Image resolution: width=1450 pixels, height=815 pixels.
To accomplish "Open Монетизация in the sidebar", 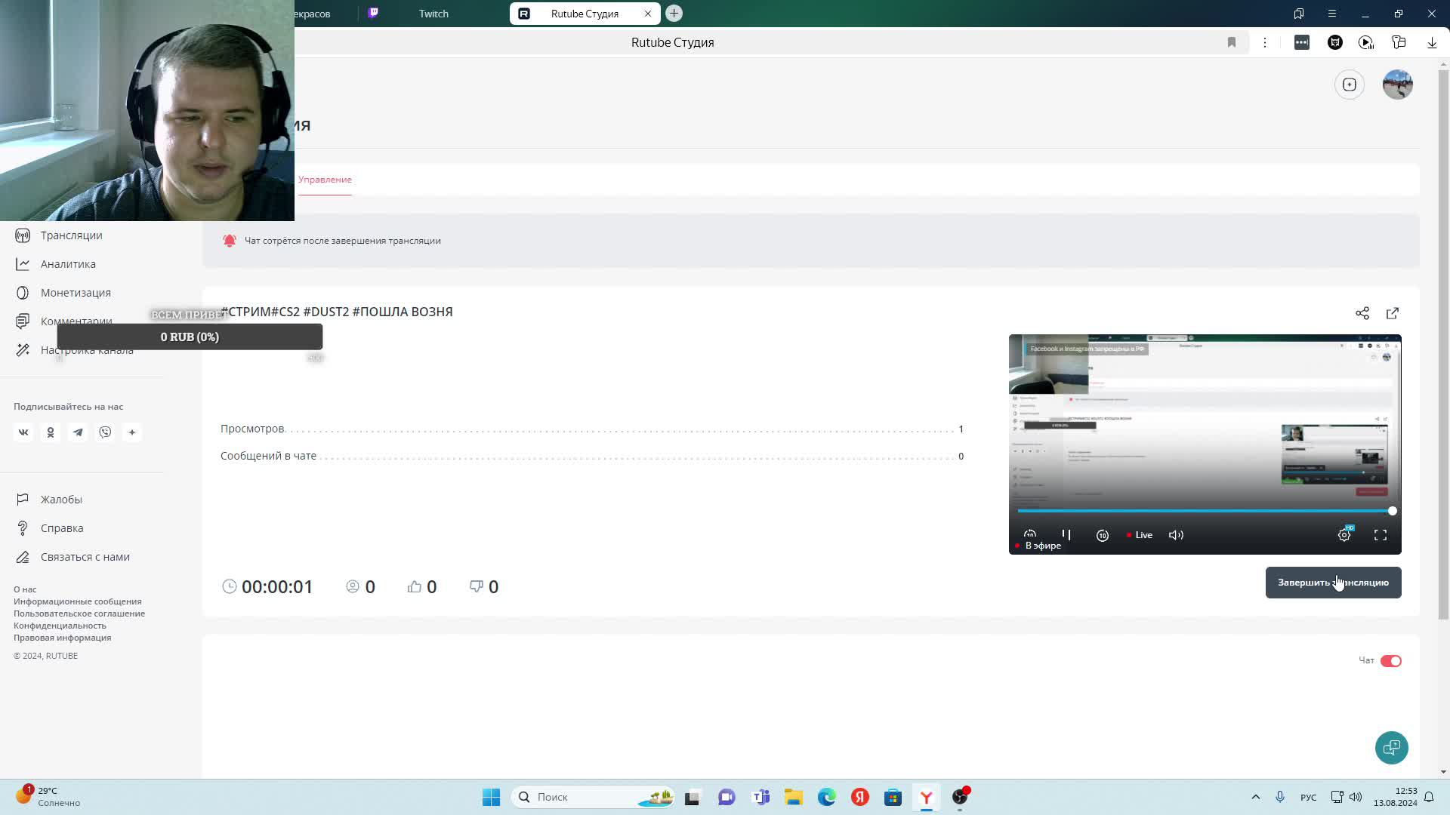I will click(76, 293).
